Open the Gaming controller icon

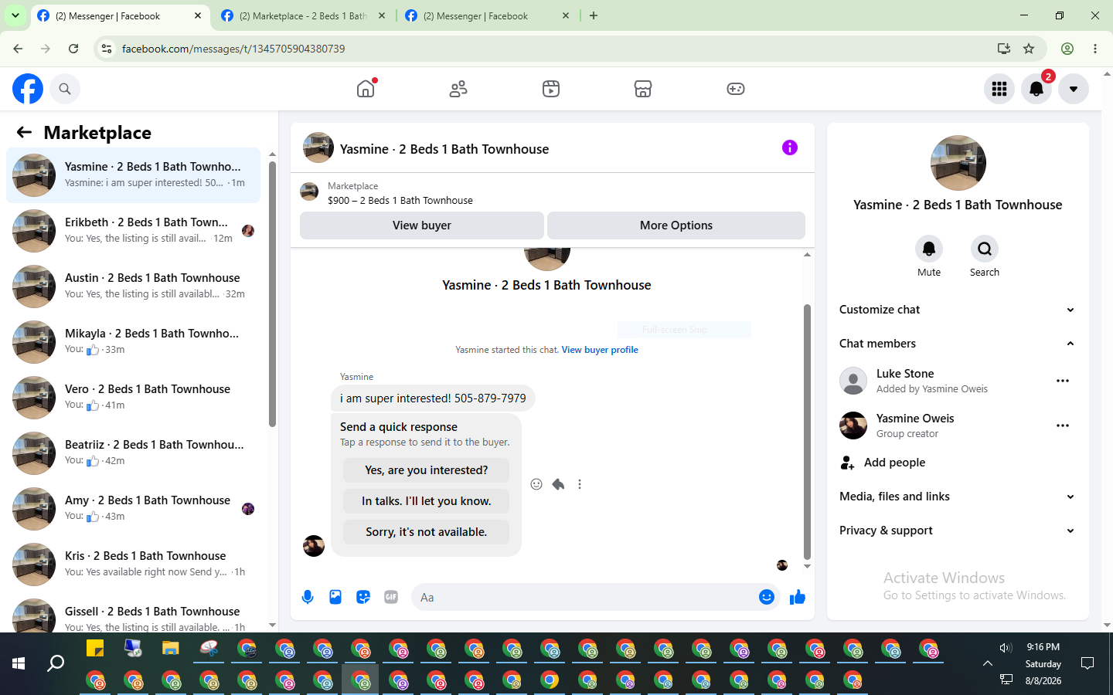click(736, 89)
